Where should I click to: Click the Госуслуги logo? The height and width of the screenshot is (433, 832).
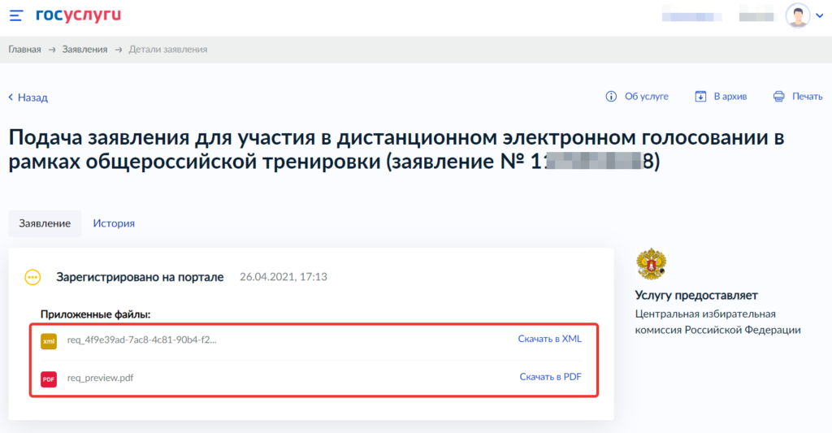point(79,15)
